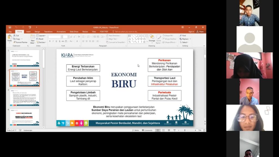This screenshot has width=279, height=157.
Task: Open the Design tab
Action: 37,32
